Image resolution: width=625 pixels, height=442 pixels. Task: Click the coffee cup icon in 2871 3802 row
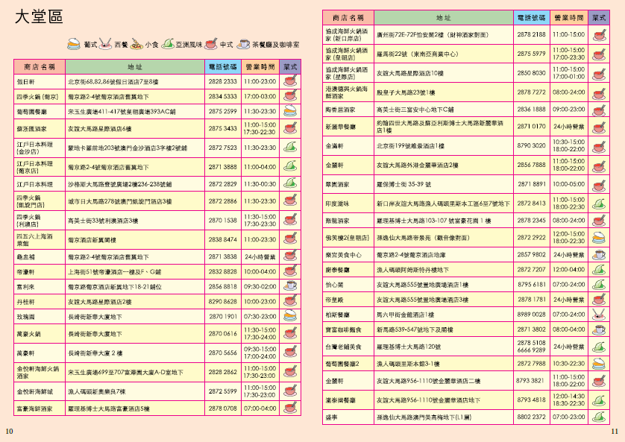pos(599,329)
